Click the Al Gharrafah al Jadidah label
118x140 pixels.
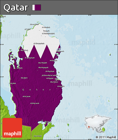click(x=50, y=75)
